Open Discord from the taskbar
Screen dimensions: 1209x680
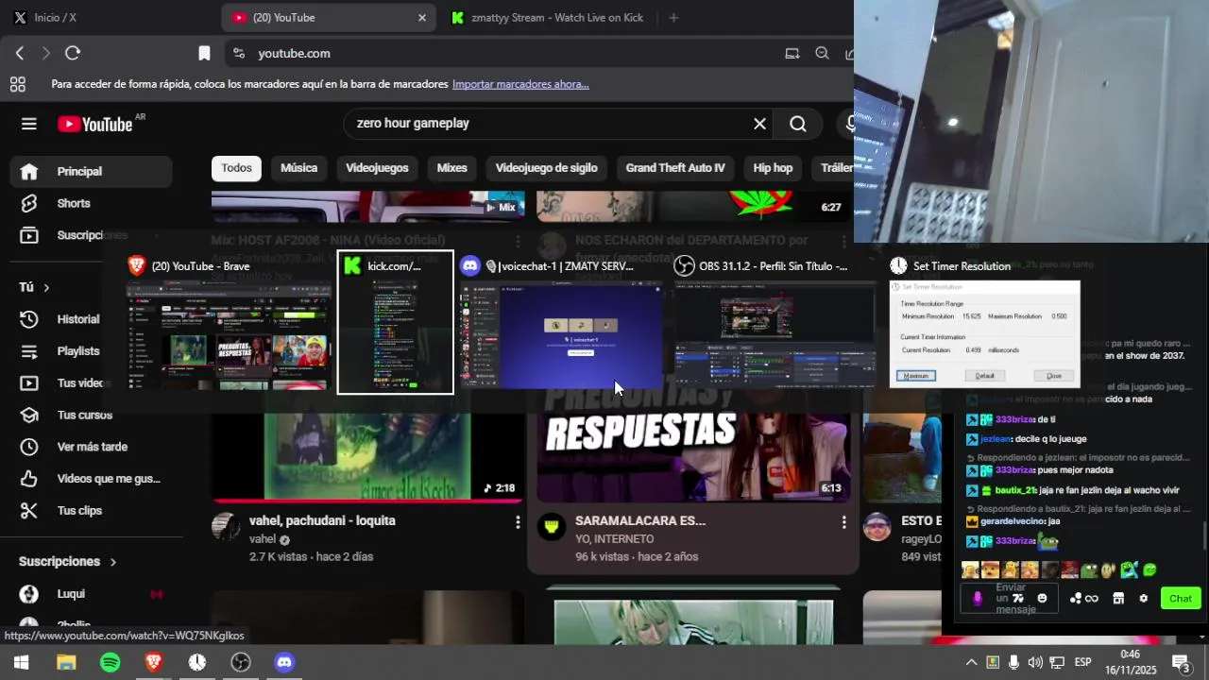(x=284, y=663)
